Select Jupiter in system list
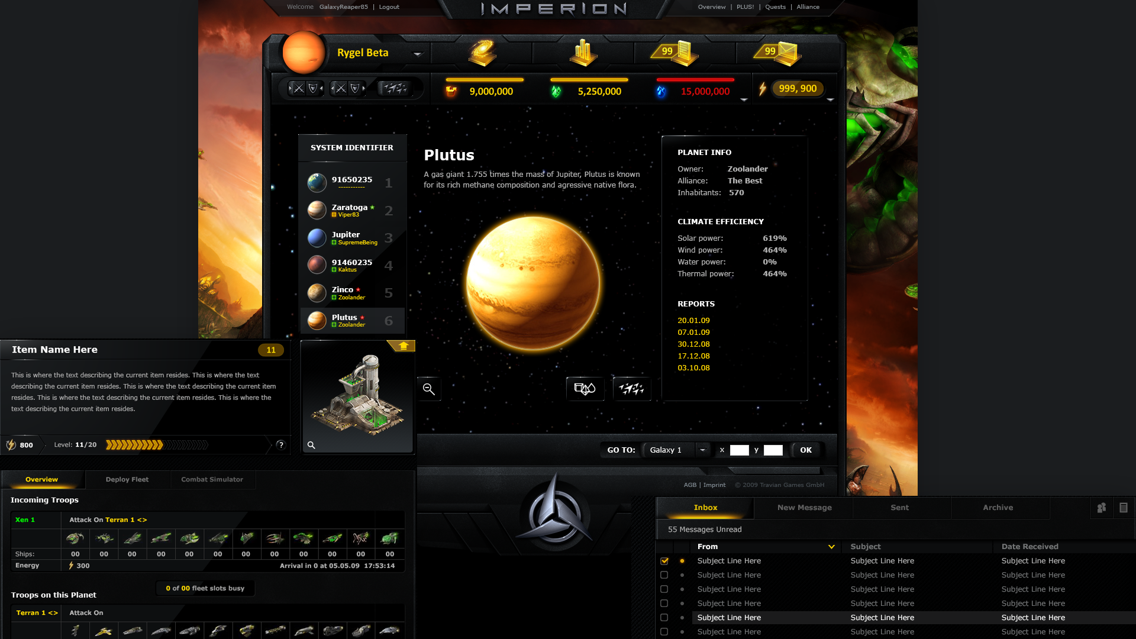The image size is (1136, 639). click(353, 238)
